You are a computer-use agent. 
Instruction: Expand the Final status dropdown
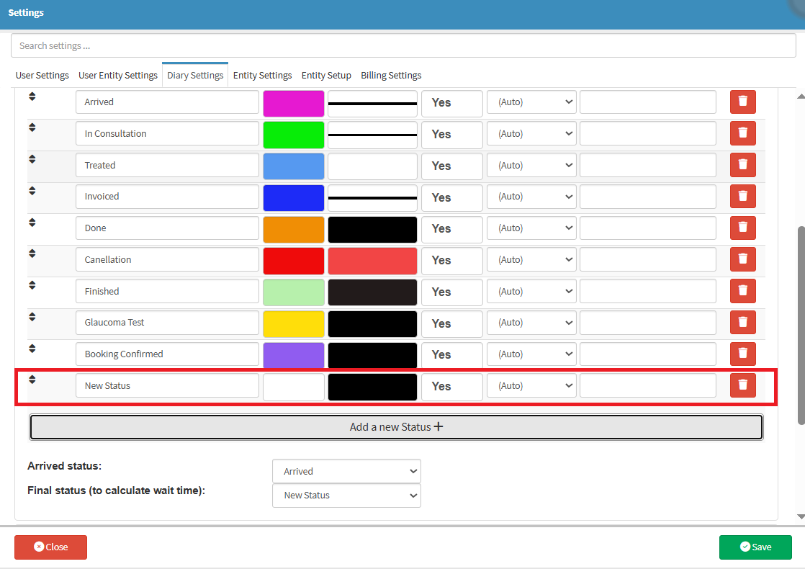(x=346, y=496)
